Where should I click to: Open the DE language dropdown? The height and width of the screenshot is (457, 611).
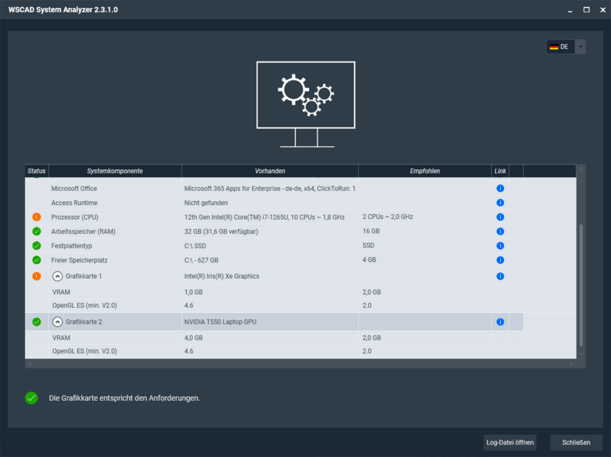point(580,47)
